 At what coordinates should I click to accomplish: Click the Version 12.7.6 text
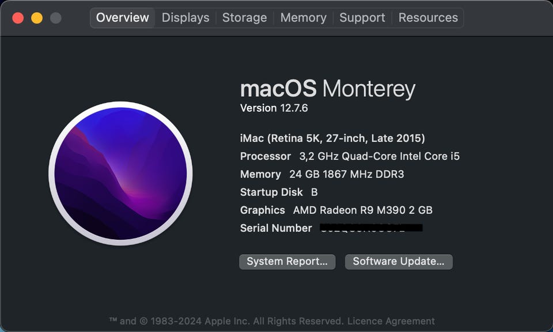tap(274, 108)
